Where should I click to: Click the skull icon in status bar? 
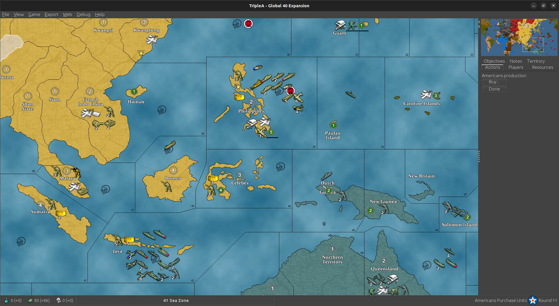[58, 300]
